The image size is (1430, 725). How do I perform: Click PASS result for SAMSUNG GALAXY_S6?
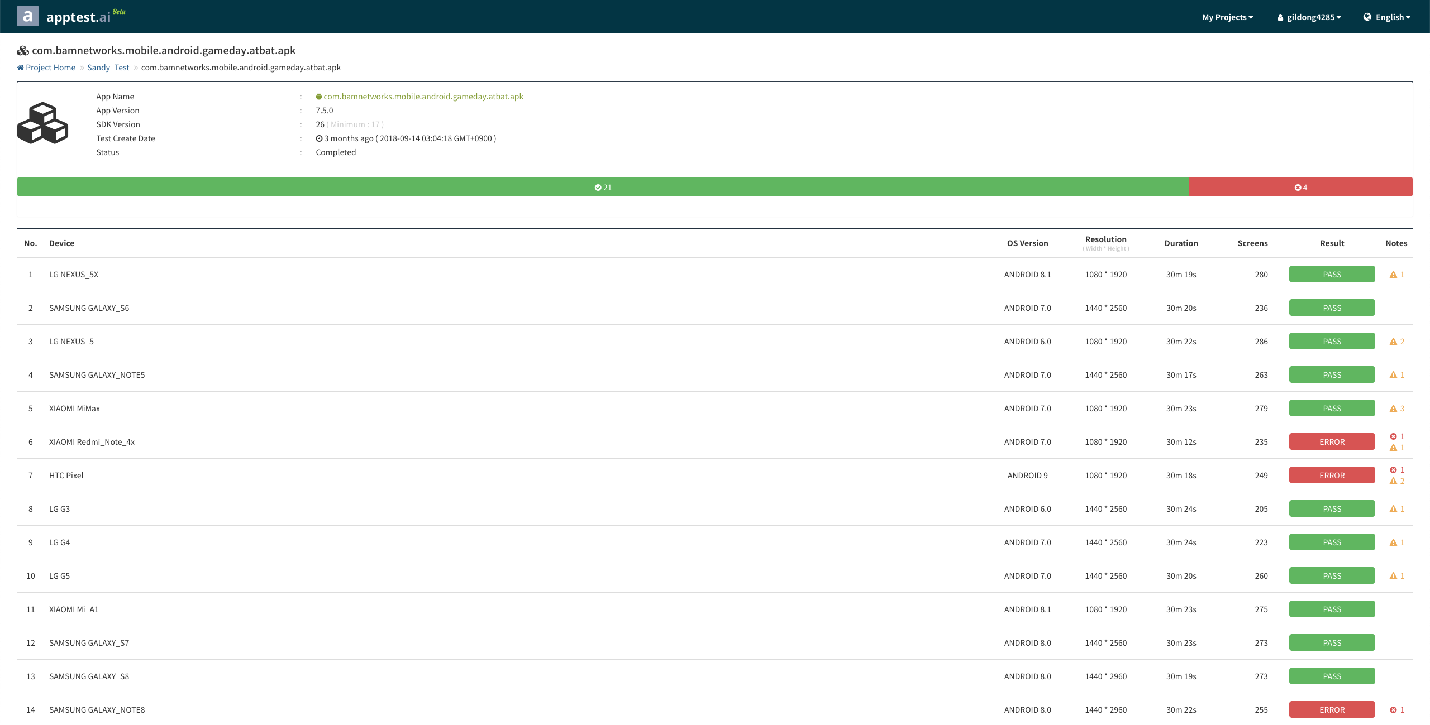[1332, 308]
